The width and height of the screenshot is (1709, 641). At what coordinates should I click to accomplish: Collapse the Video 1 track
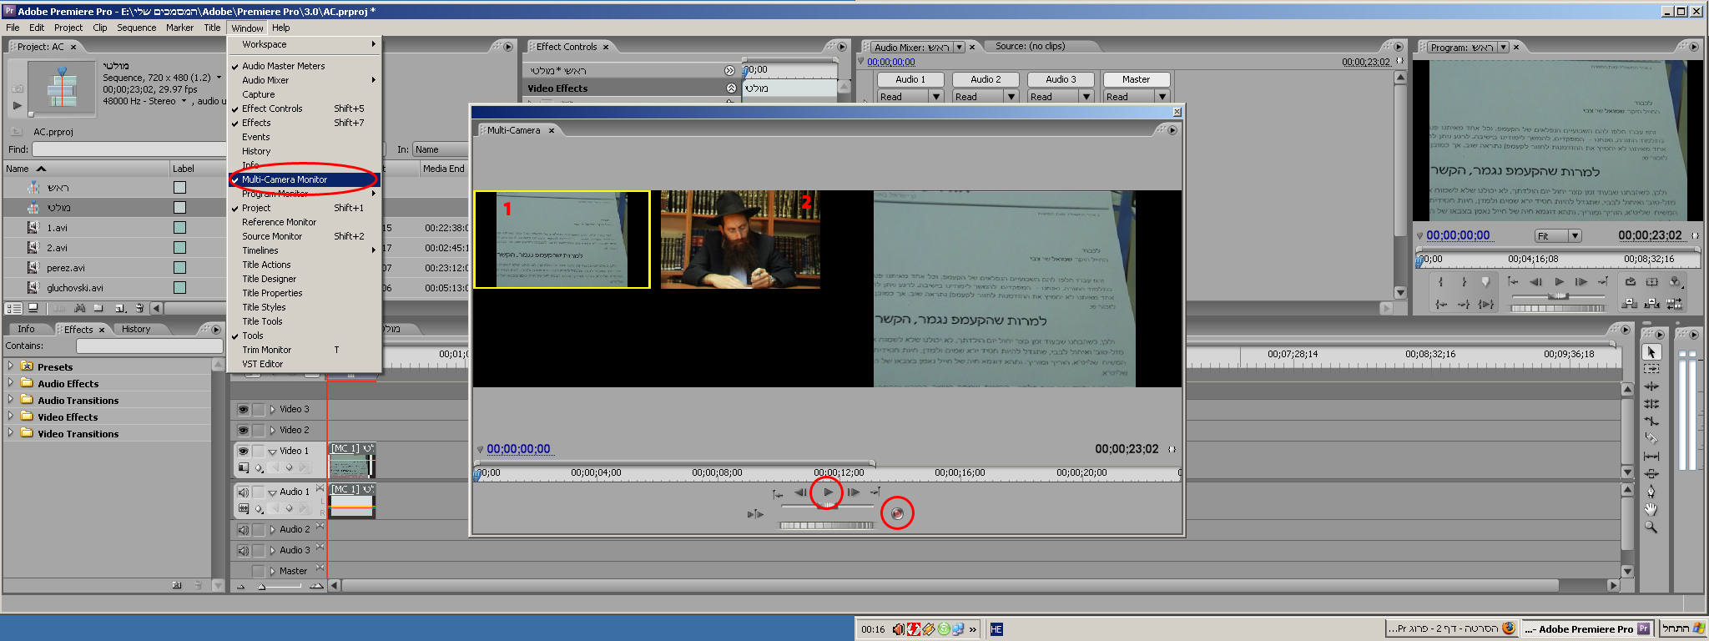click(272, 451)
